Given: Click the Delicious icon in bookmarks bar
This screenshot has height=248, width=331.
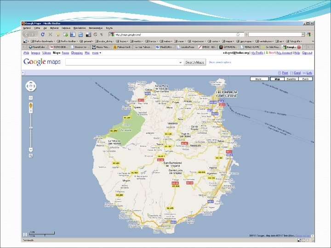Looking at the screenshot, I should 25,41.
